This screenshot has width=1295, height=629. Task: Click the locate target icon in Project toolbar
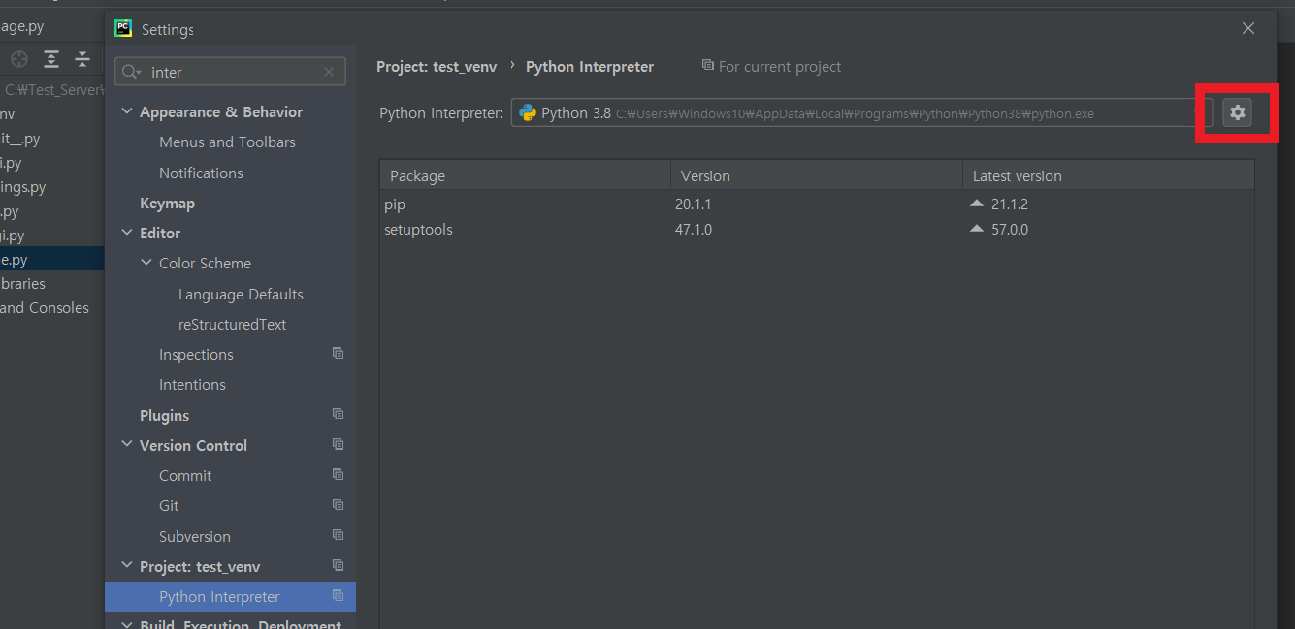pos(19,59)
